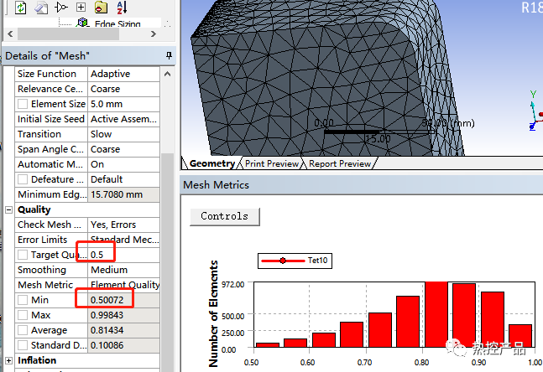Screen dimensions: 543x372
Task: Expand the Inflation section
Action: pos(8,360)
